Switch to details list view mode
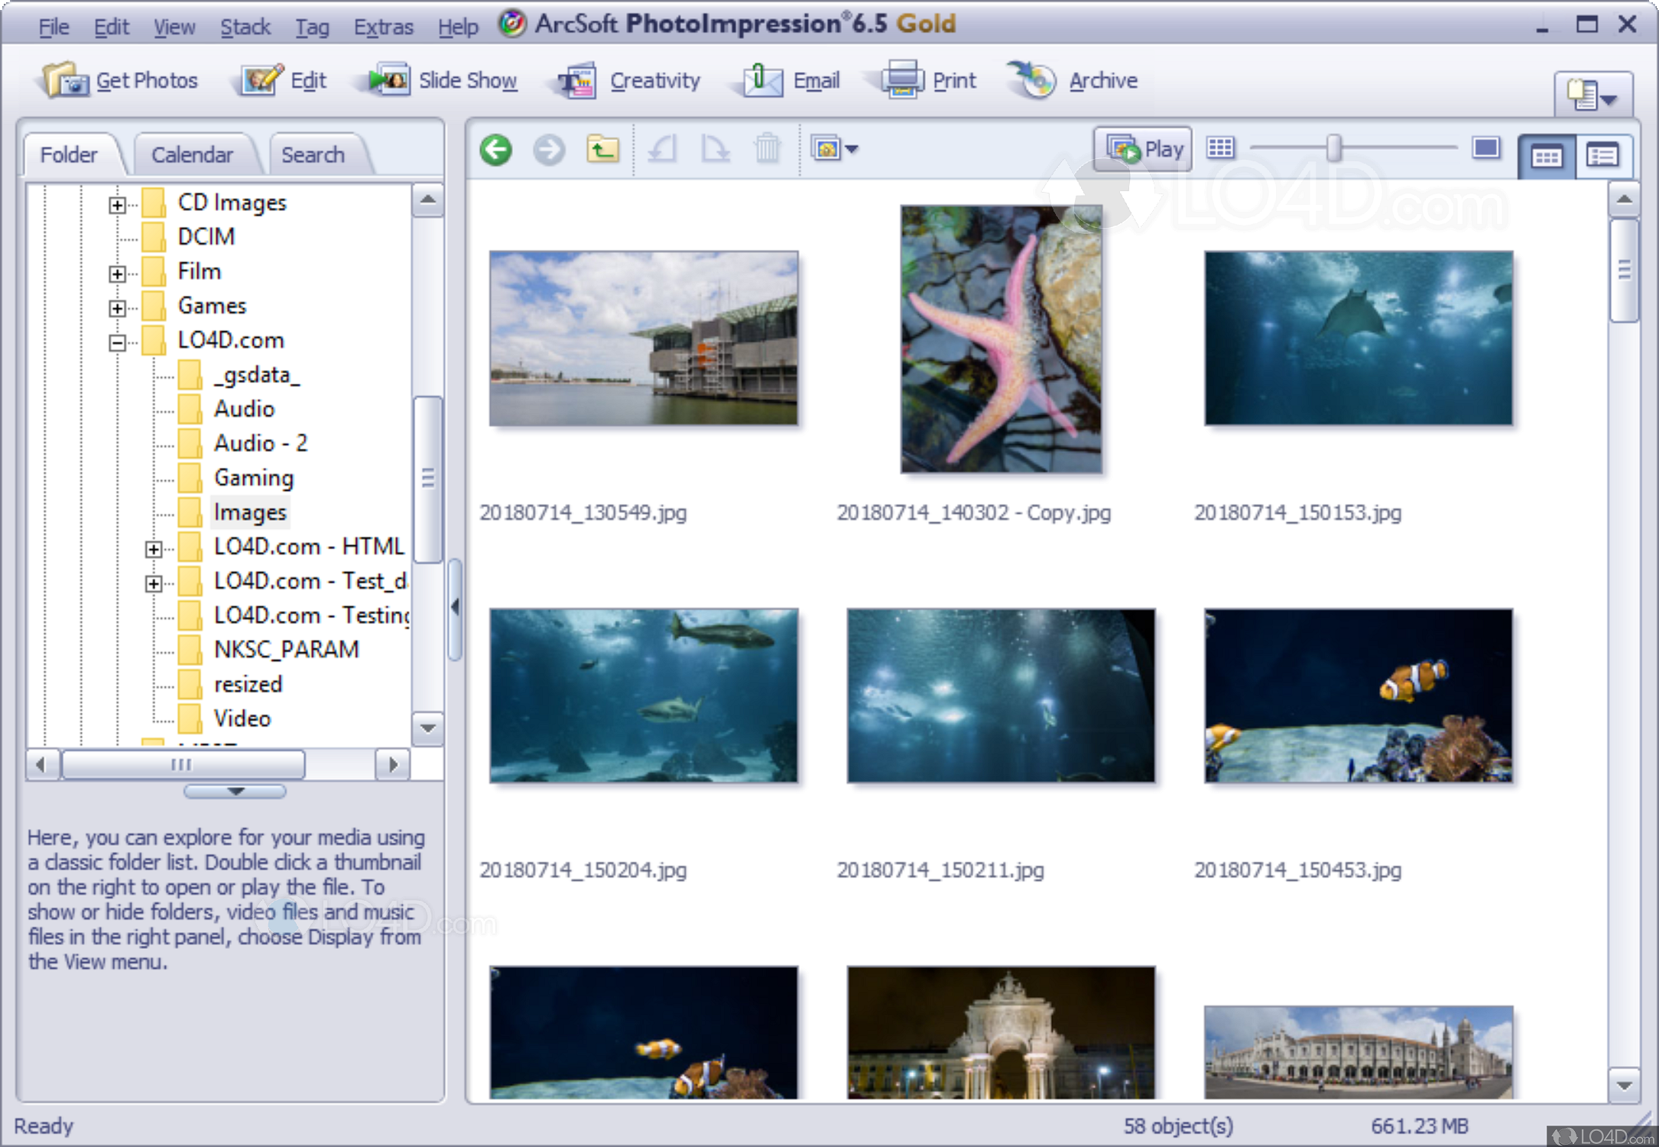Viewport: 1659px width, 1147px height. pos(1602,157)
